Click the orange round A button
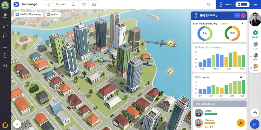Screen dimensions: 261x130 pyautogui.click(x=241, y=123)
